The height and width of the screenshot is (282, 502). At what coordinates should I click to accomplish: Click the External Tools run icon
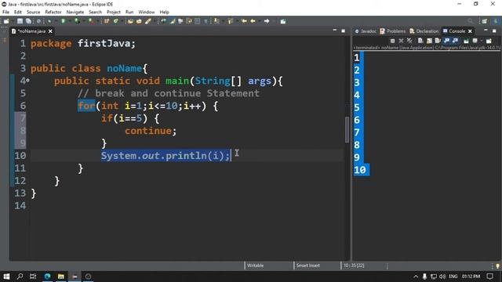pos(90,21)
